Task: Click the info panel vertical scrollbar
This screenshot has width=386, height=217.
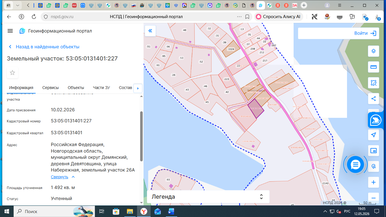Action: (141, 136)
